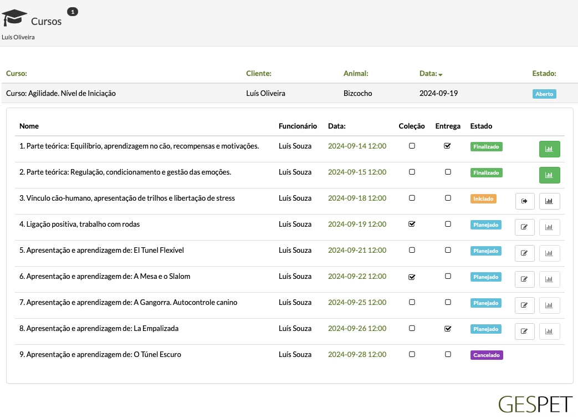The image size is (578, 418).
Task: Click the Aberto status badge
Action: pos(544,94)
